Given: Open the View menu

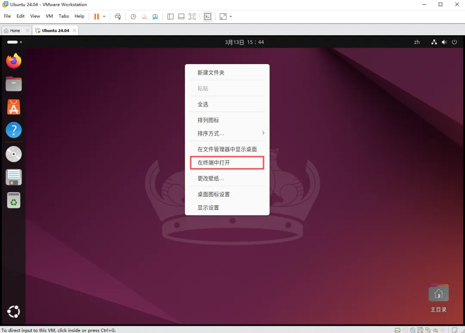Looking at the screenshot, I should 35,16.
